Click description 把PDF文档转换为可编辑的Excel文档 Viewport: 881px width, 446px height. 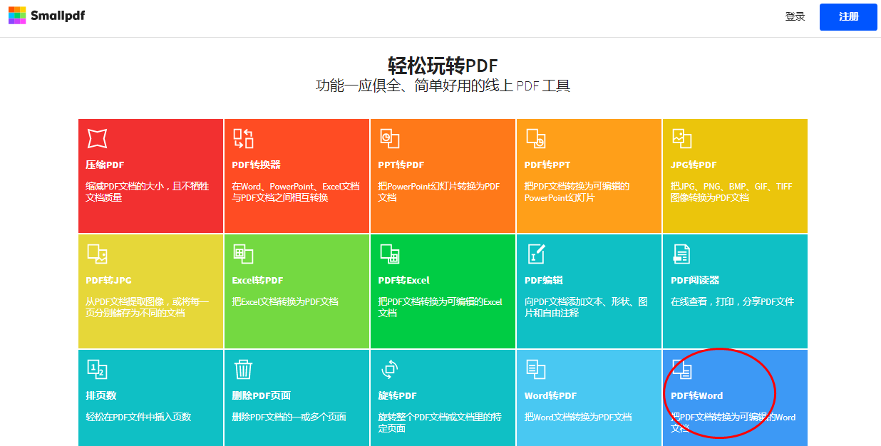point(440,308)
